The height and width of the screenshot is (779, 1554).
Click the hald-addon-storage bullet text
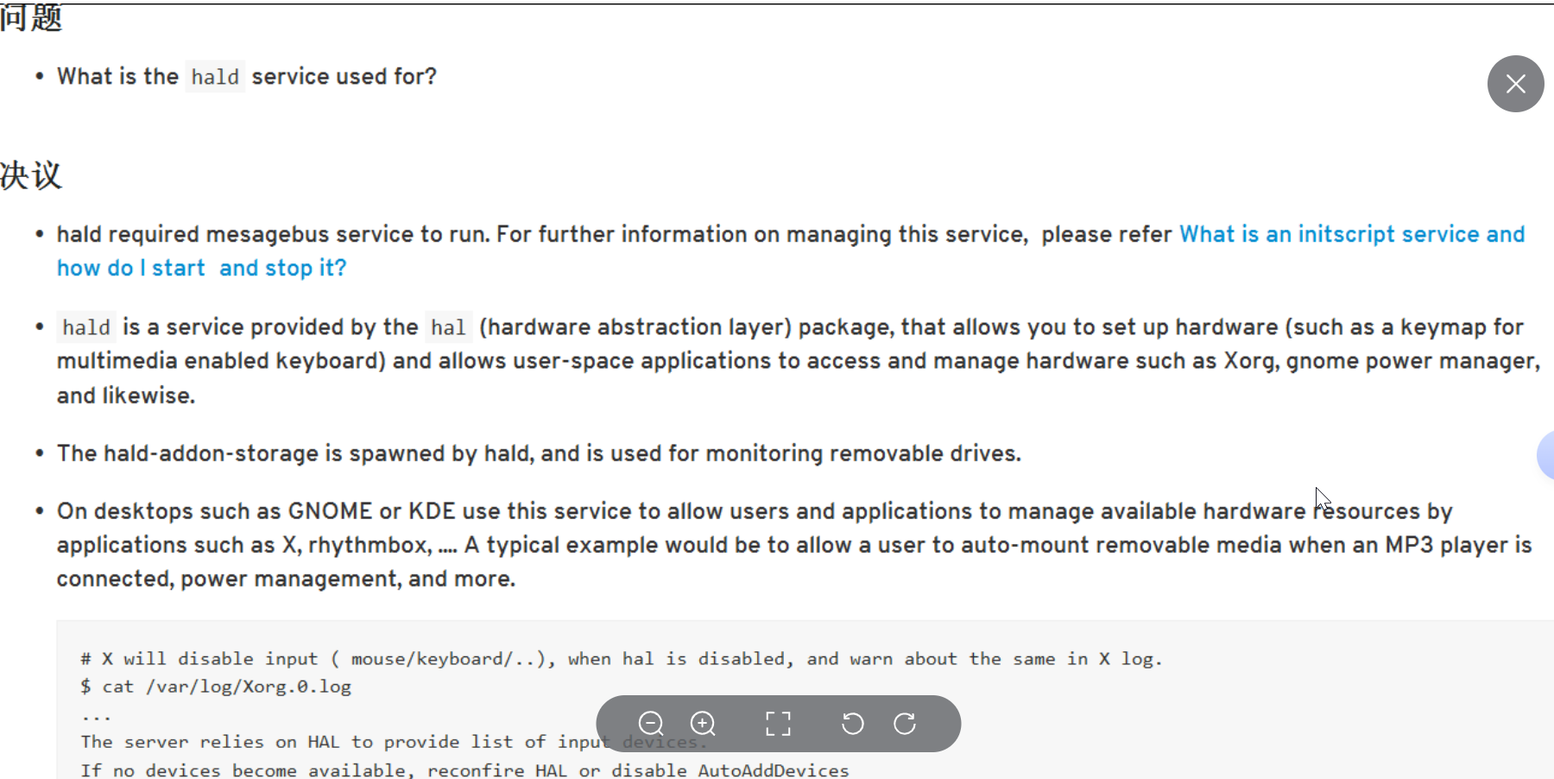(x=539, y=453)
